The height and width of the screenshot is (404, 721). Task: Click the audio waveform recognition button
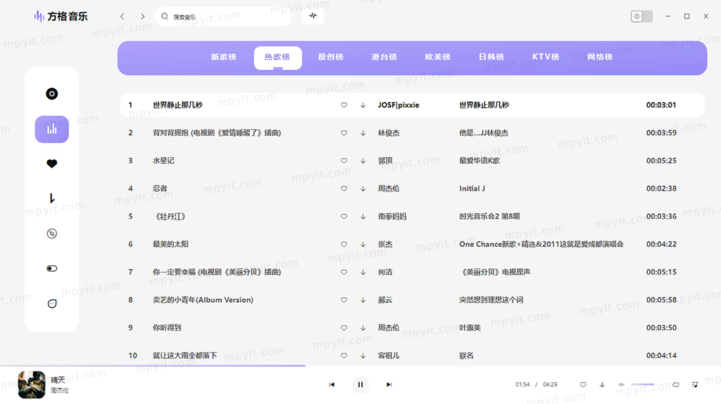(313, 16)
